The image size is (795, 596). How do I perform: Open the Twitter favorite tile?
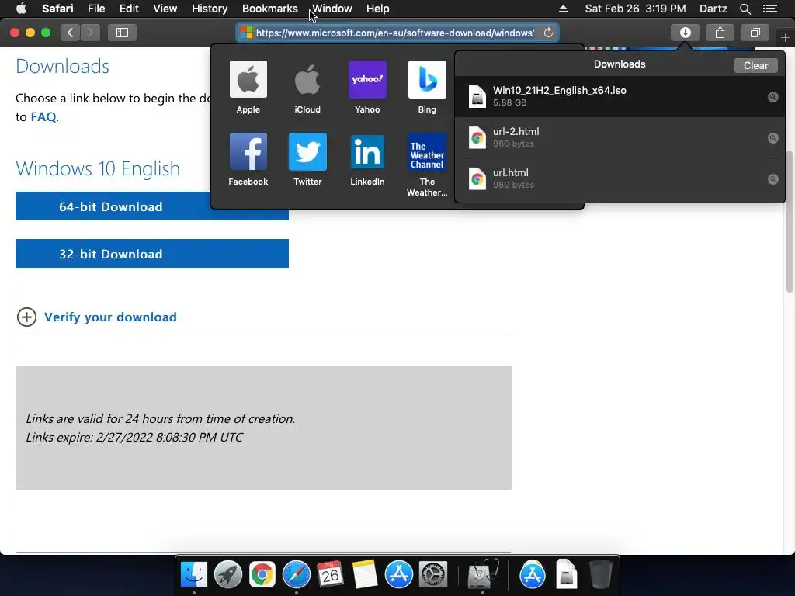(307, 160)
